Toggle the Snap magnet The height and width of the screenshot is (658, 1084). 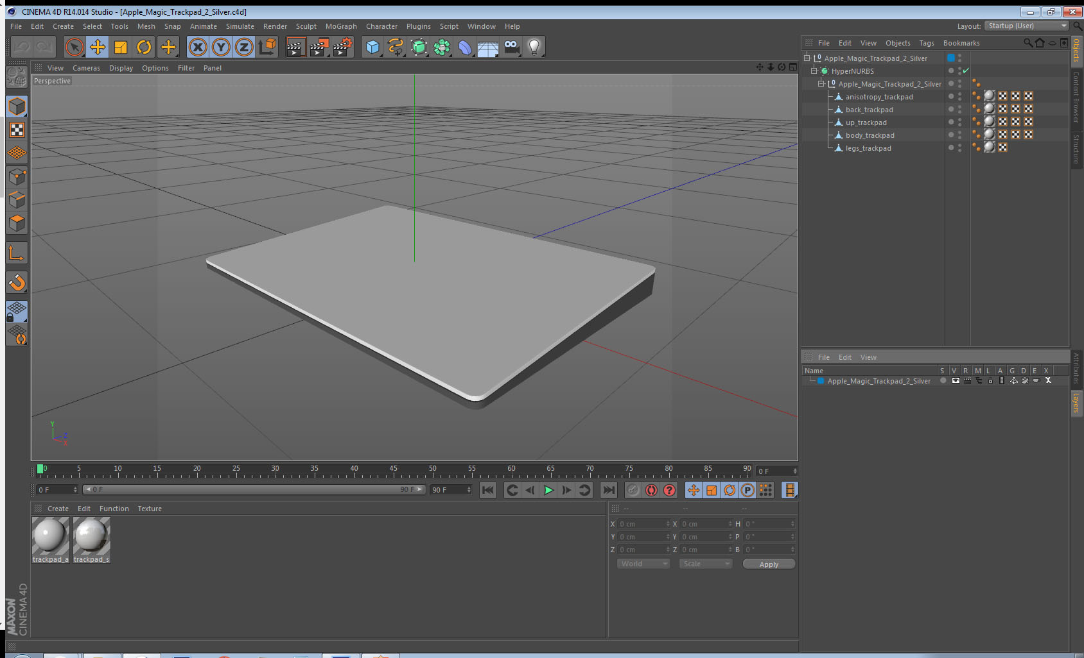tap(17, 282)
